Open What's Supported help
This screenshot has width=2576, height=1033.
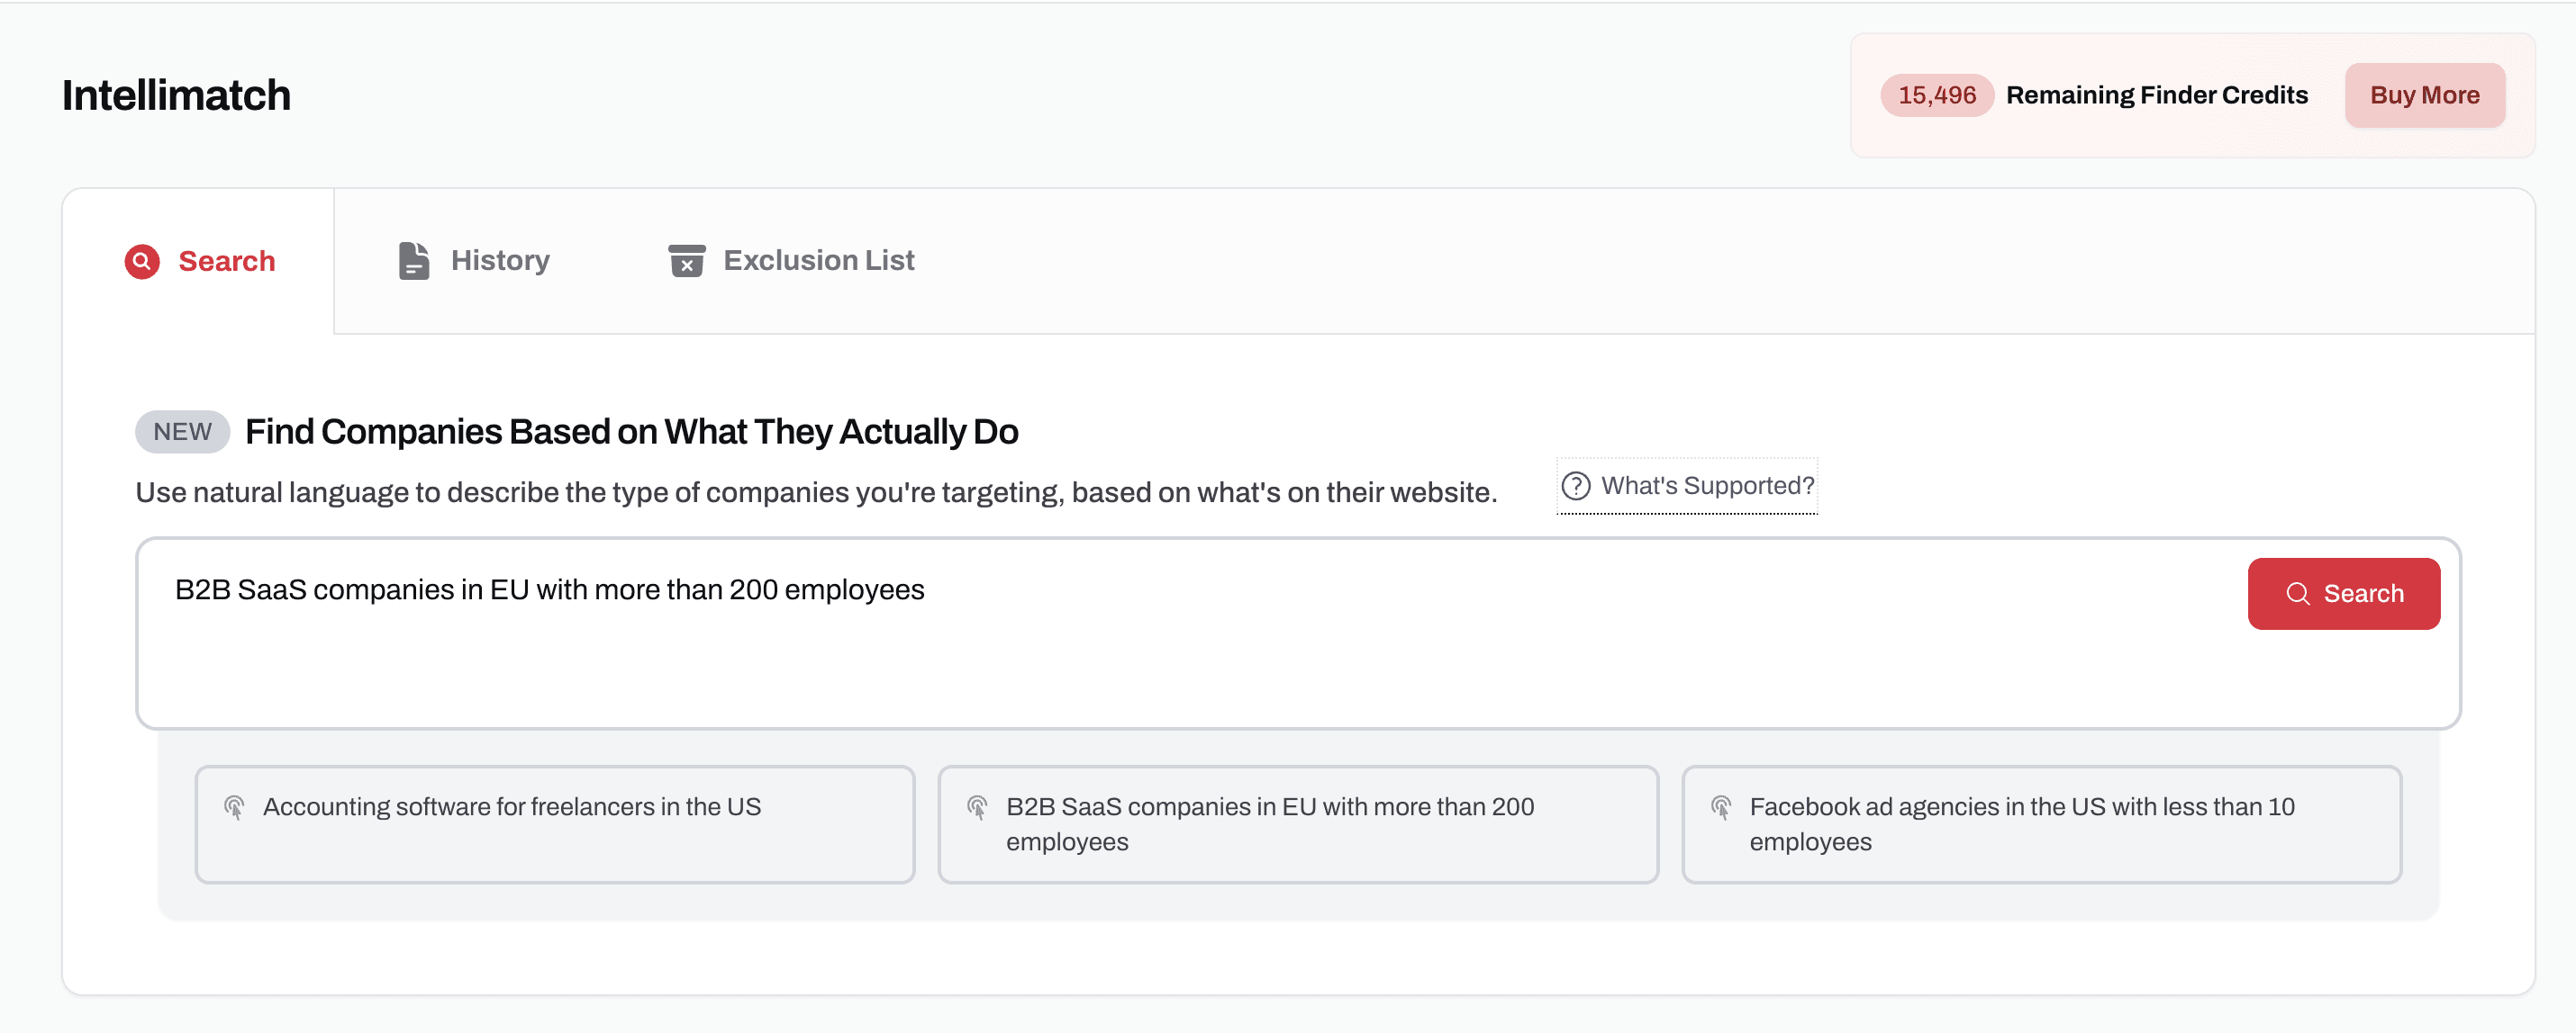[1686, 487]
